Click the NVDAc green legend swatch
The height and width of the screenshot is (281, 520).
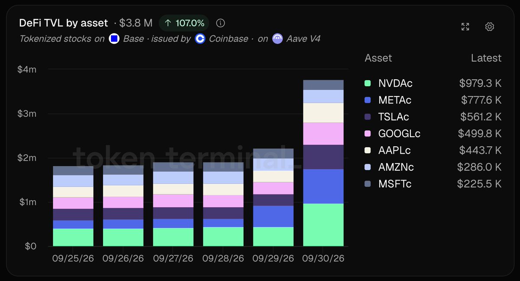(x=368, y=83)
